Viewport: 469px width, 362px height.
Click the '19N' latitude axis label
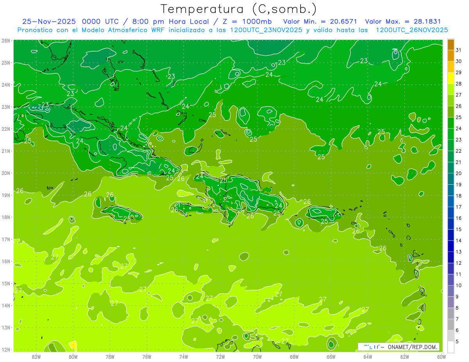coord(6,195)
